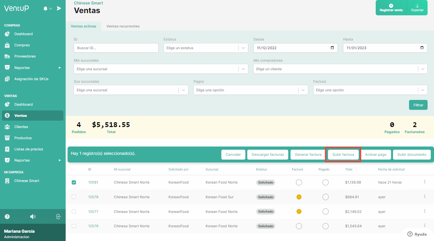Click the Exportar download icon button
434x241 pixels.
pos(417,8)
